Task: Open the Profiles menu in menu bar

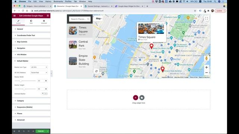Action: pyautogui.click(x=68, y=1)
